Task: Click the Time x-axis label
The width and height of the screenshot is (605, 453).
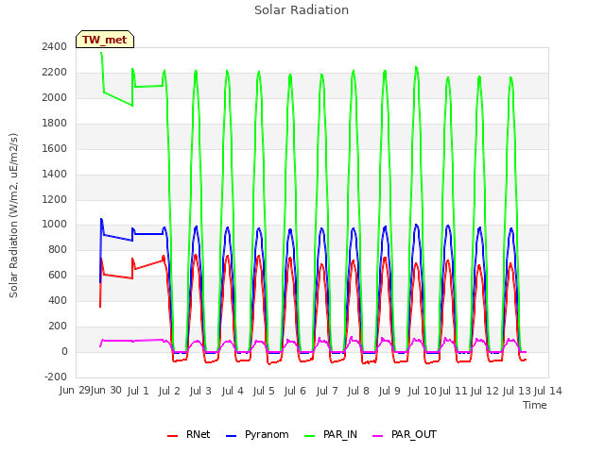Action: tap(535, 405)
